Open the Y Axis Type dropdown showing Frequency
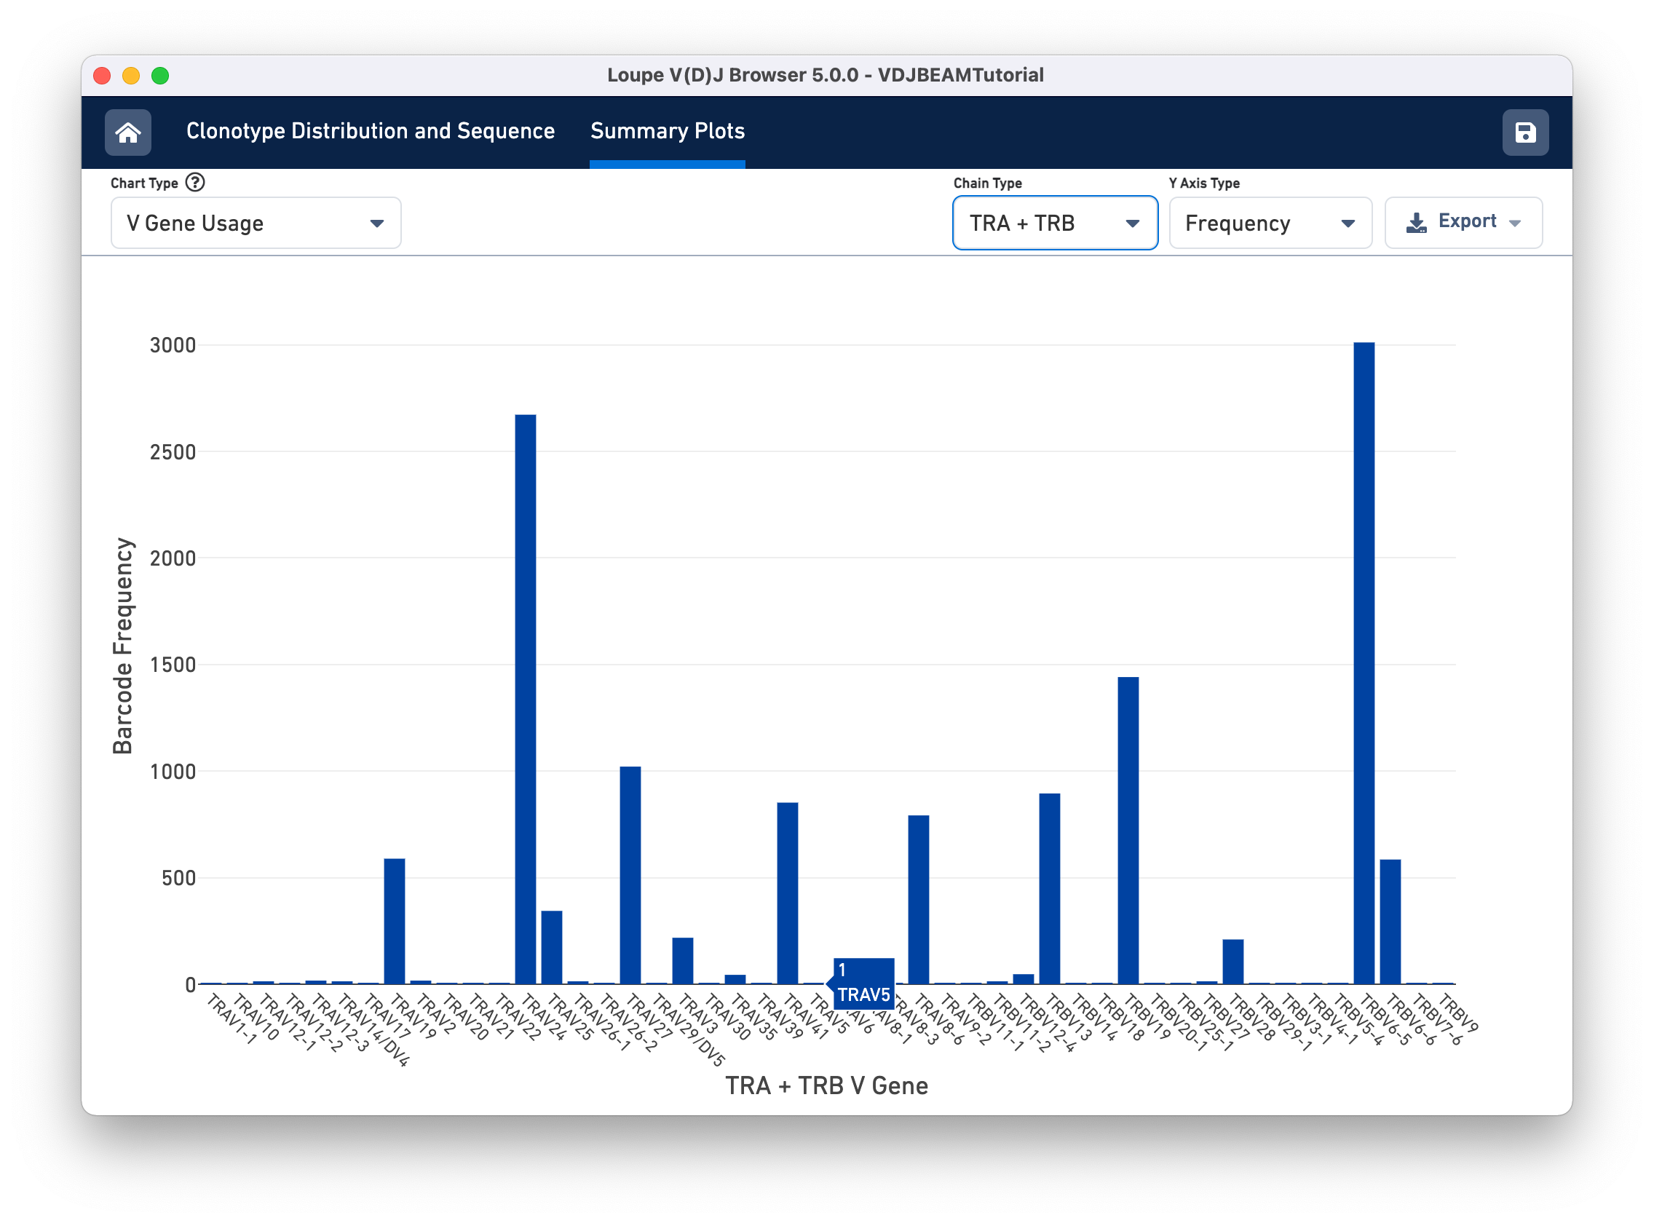 point(1270,223)
